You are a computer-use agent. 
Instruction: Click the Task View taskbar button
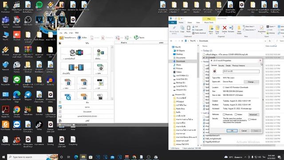tap(68, 157)
